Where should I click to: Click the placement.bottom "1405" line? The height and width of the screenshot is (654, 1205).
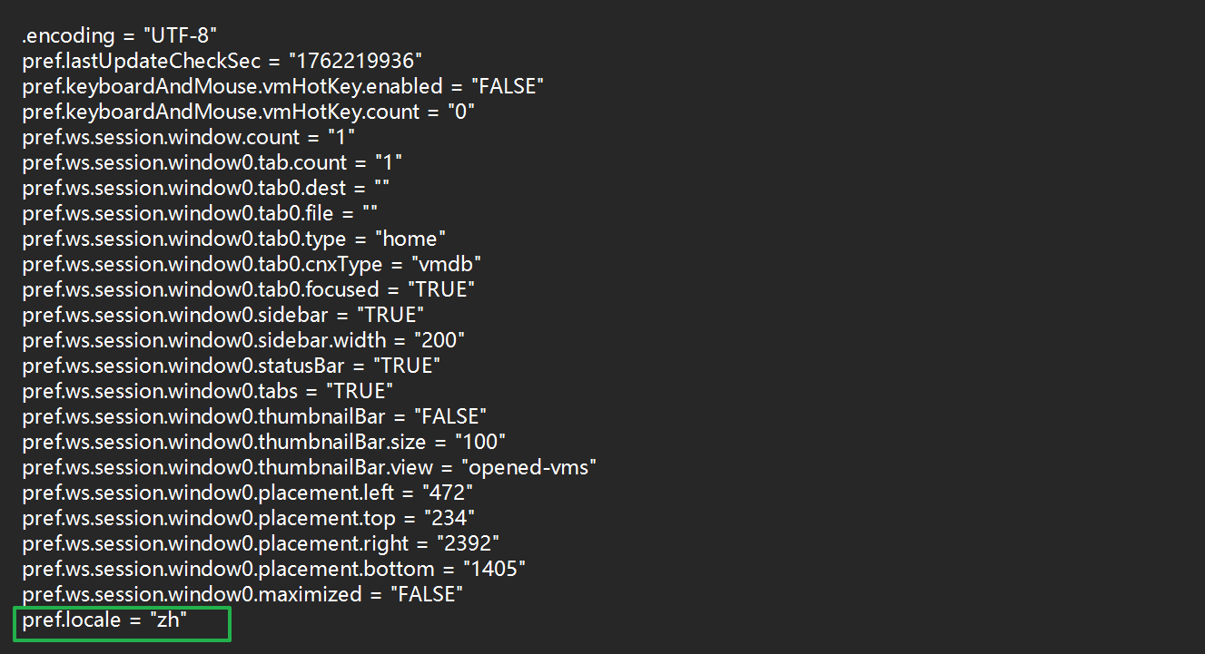[x=274, y=570]
